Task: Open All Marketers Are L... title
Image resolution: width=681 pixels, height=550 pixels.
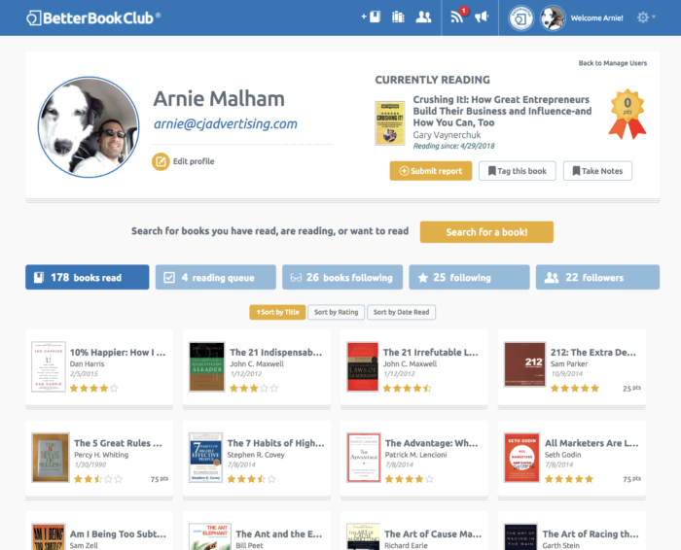Action: [x=591, y=443]
